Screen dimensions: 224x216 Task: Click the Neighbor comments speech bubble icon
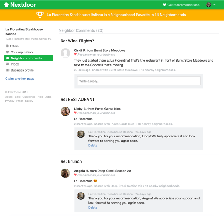click(8, 58)
